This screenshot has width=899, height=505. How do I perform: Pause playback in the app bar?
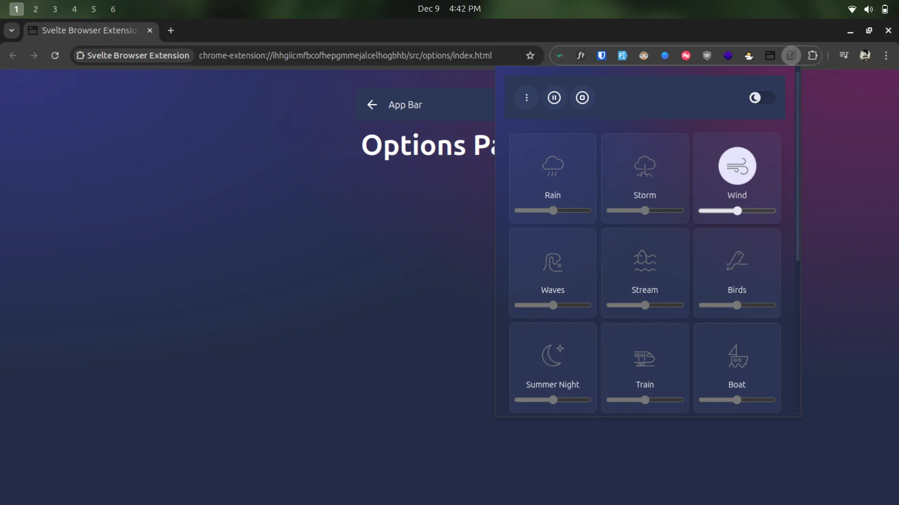554,98
